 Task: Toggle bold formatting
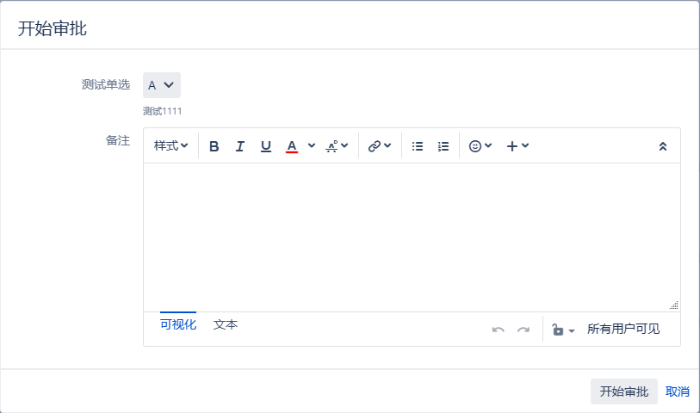(214, 146)
